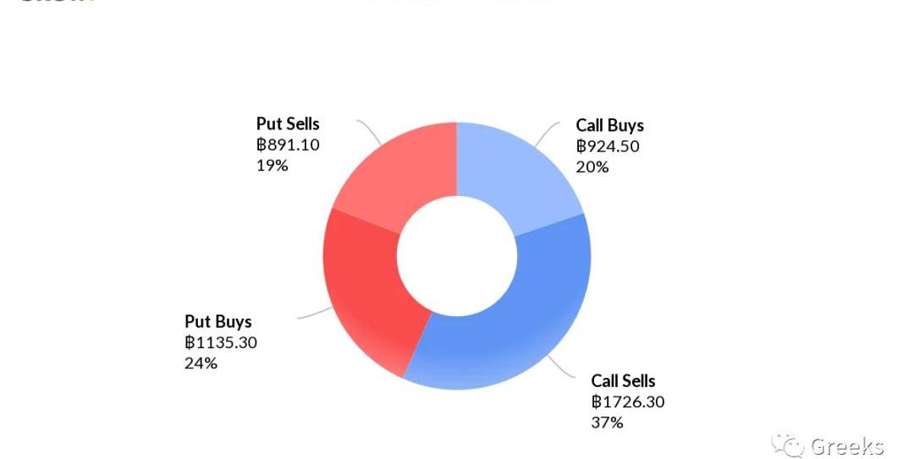The image size is (914, 459).
Task: Click the WeChat logo icon in watermark
Action: tap(788, 445)
